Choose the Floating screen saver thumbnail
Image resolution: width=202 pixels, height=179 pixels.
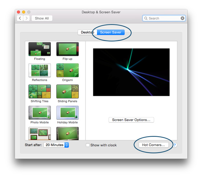(40, 49)
